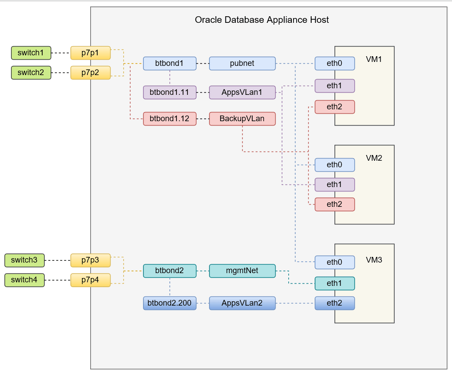This screenshot has height=375, width=452.
Task: Click the mgmtNet network node
Action: [x=242, y=271]
